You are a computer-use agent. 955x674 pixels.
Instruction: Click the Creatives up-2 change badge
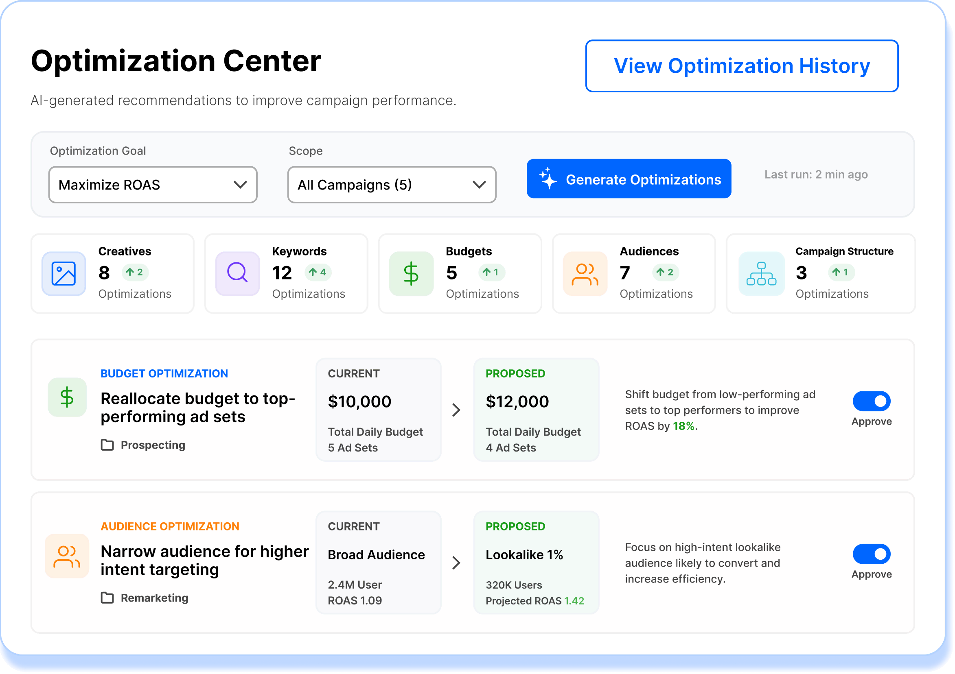coord(135,273)
